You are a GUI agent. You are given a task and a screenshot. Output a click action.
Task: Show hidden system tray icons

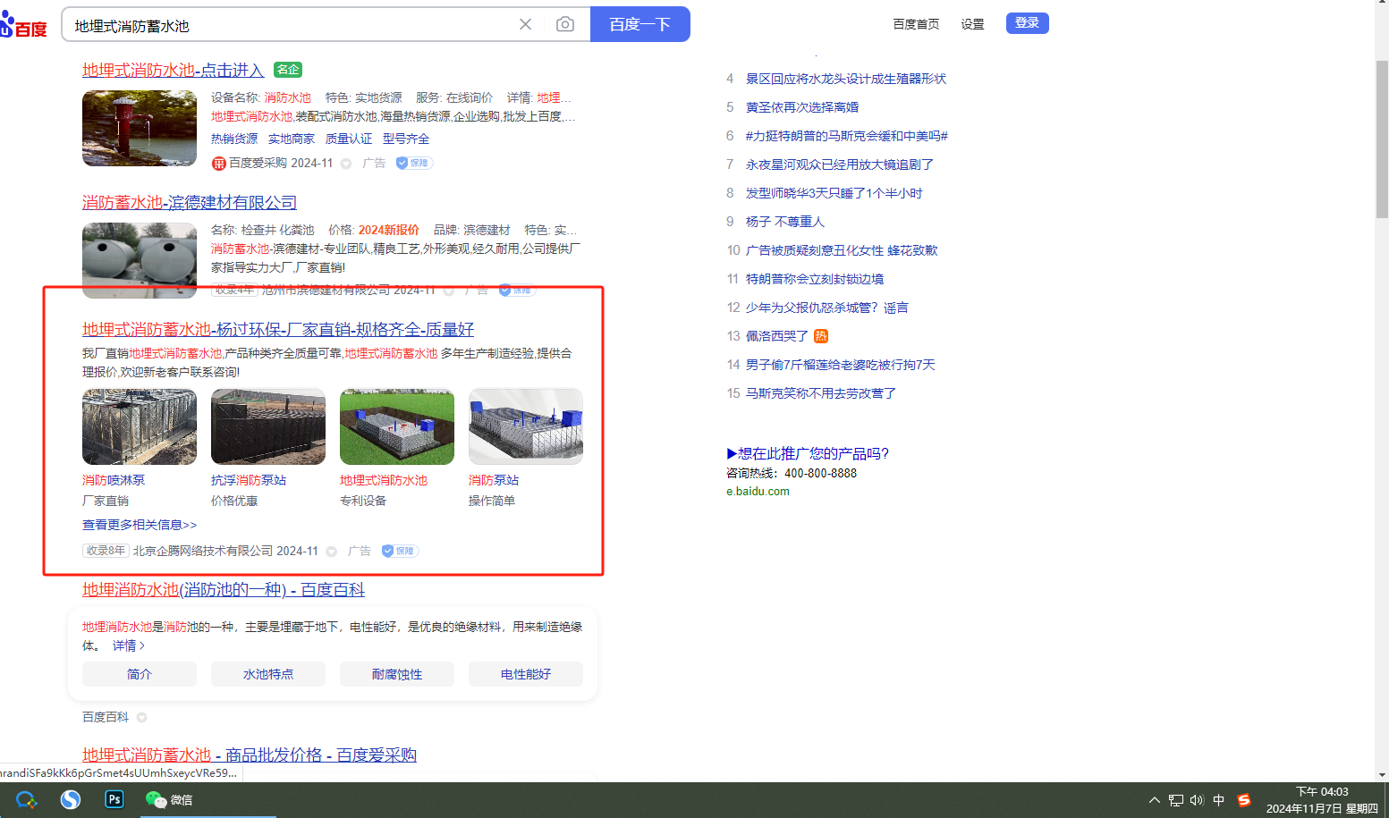(x=1154, y=800)
